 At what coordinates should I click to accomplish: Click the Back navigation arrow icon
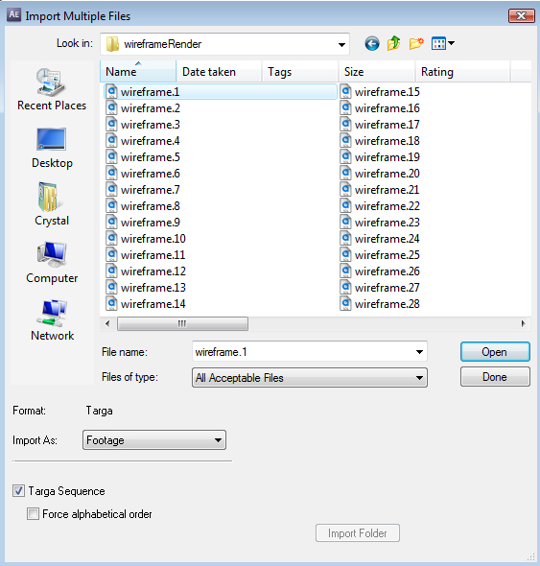click(372, 44)
